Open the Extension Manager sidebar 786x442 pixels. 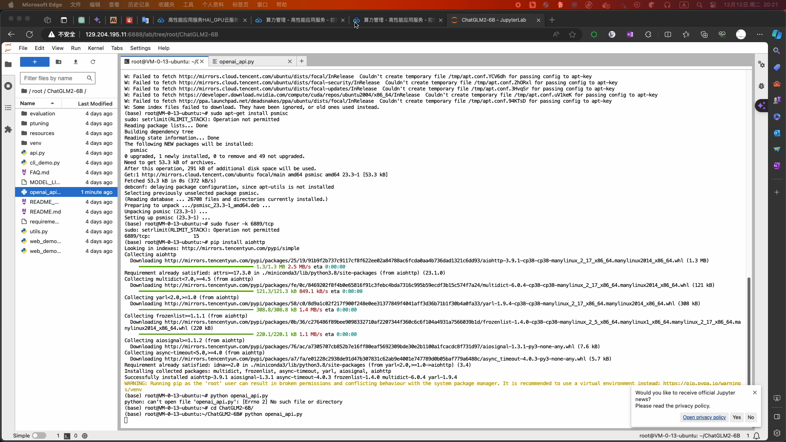(x=8, y=129)
